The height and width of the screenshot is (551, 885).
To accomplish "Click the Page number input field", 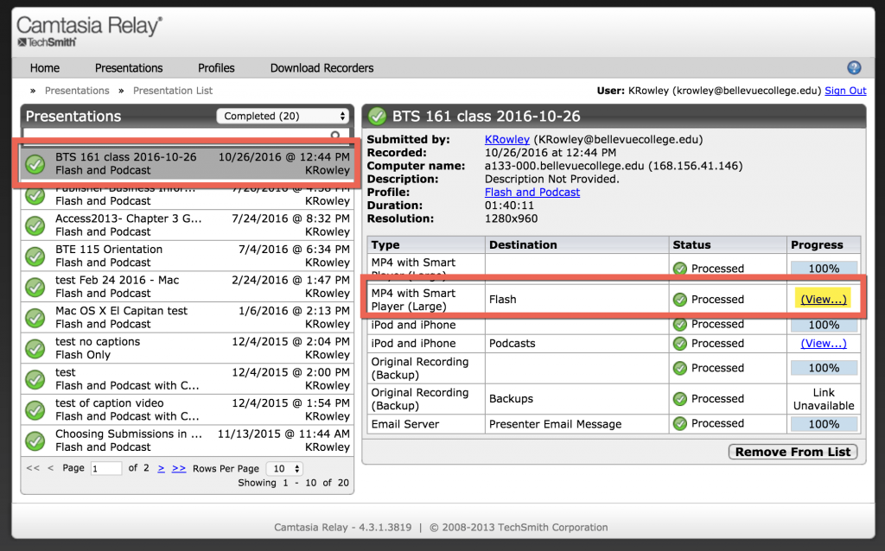I will point(106,469).
